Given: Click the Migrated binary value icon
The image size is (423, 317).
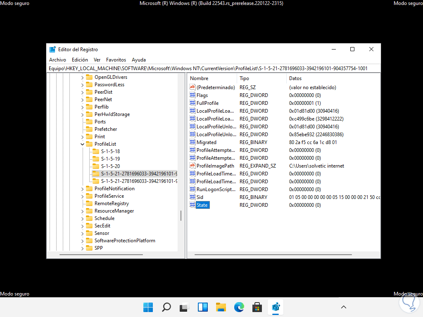Looking at the screenshot, I should (192, 142).
